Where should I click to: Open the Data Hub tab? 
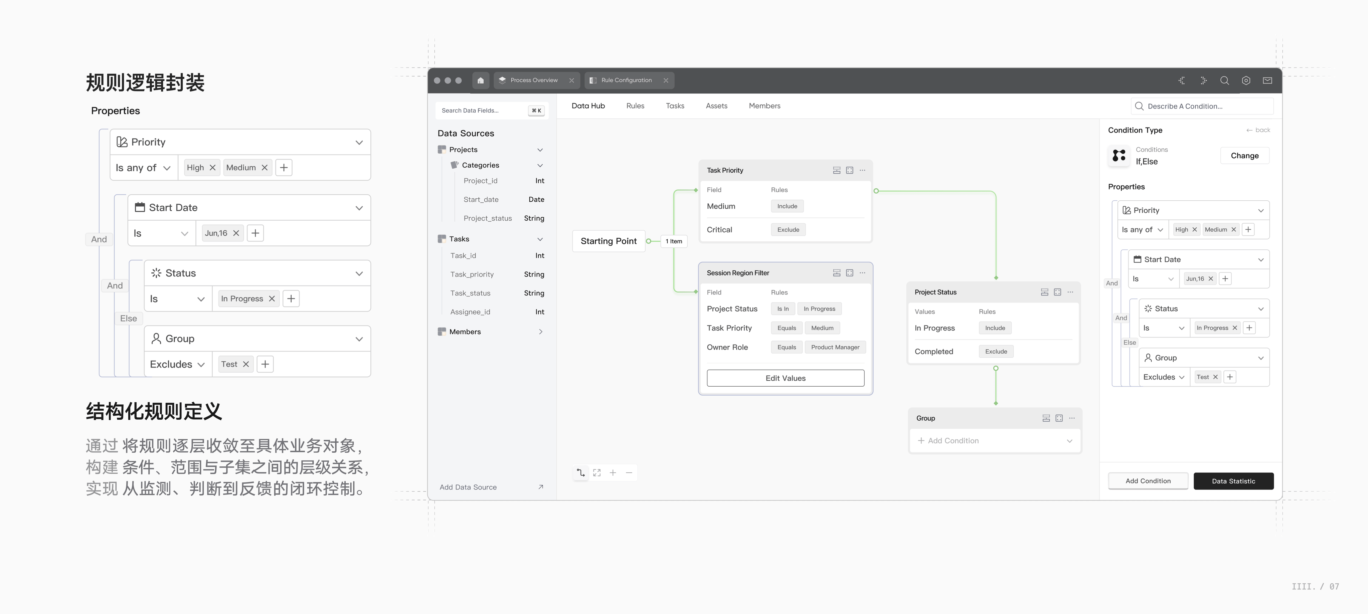(x=588, y=106)
